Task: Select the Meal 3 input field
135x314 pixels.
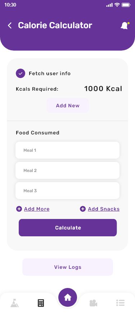Action: pos(68,191)
